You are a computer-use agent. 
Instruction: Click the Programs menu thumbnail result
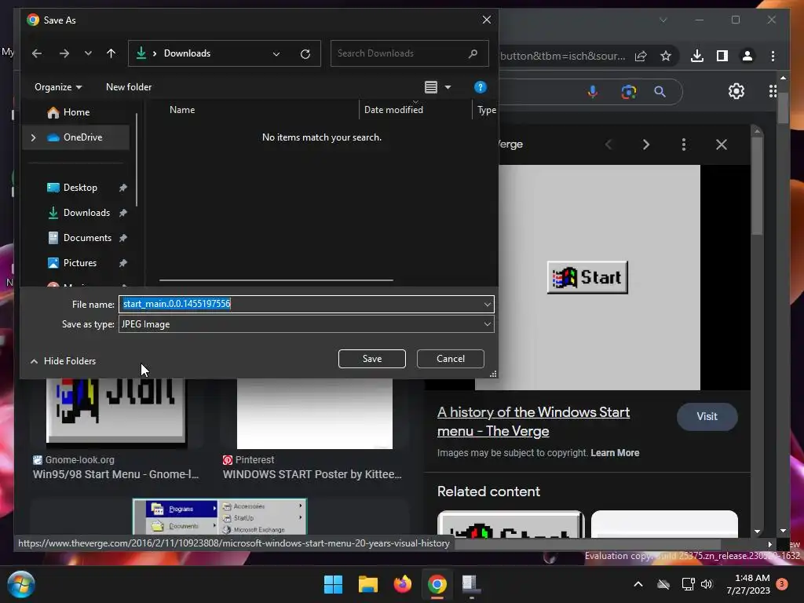coord(220,517)
